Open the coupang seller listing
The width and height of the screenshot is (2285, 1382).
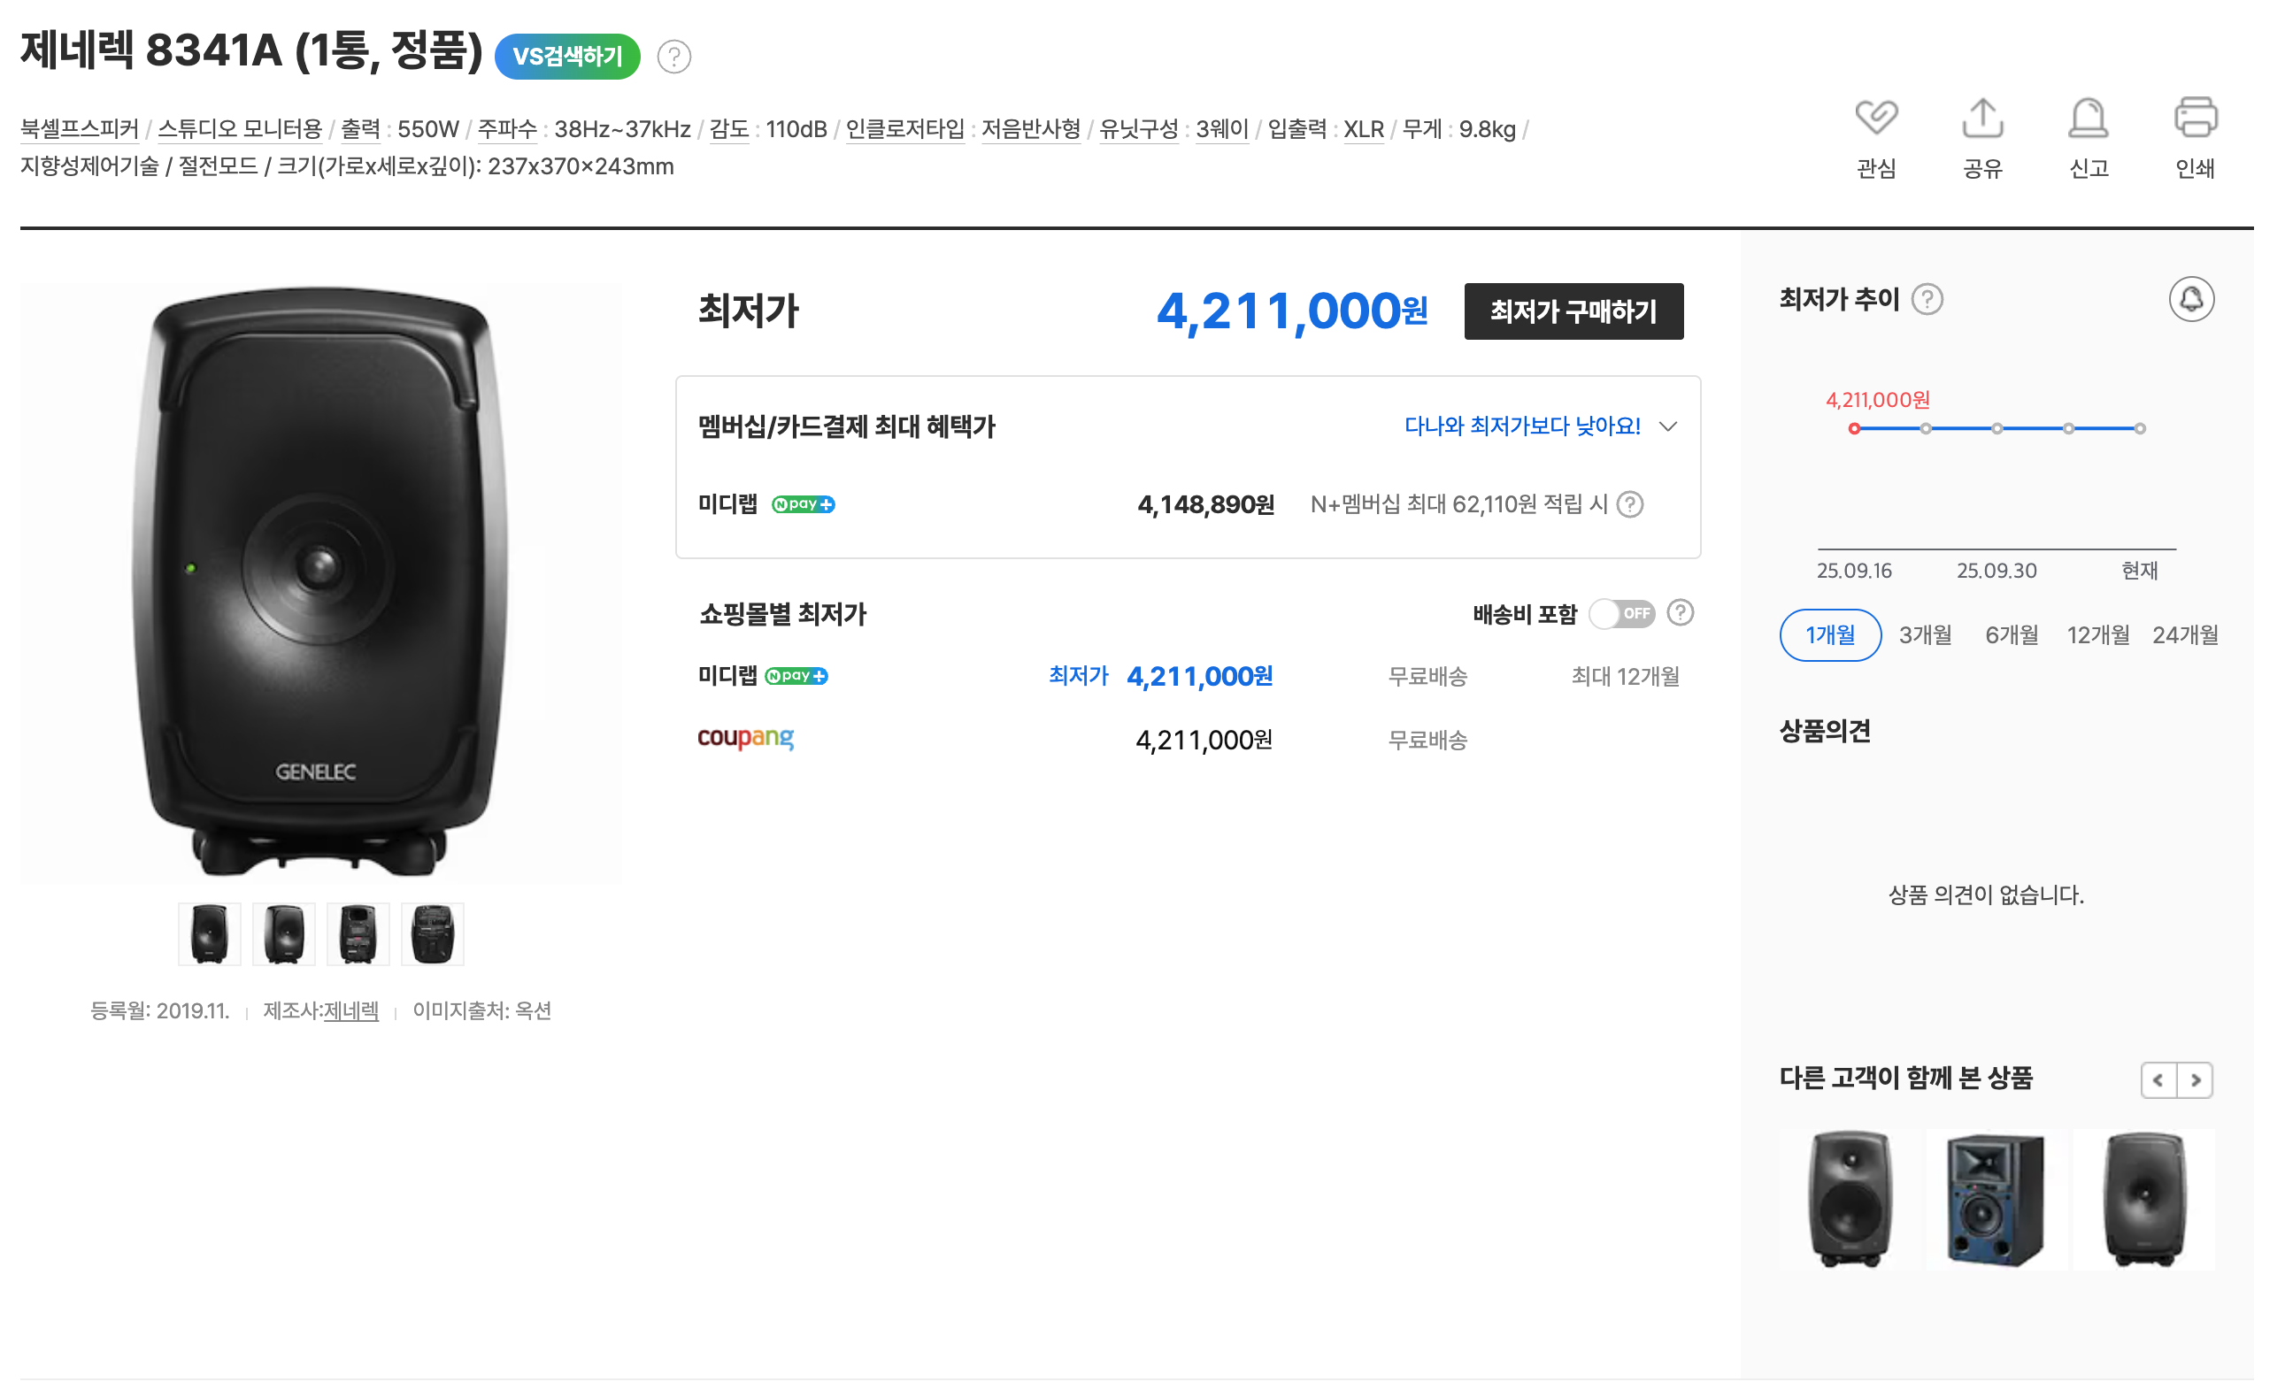[x=746, y=739]
